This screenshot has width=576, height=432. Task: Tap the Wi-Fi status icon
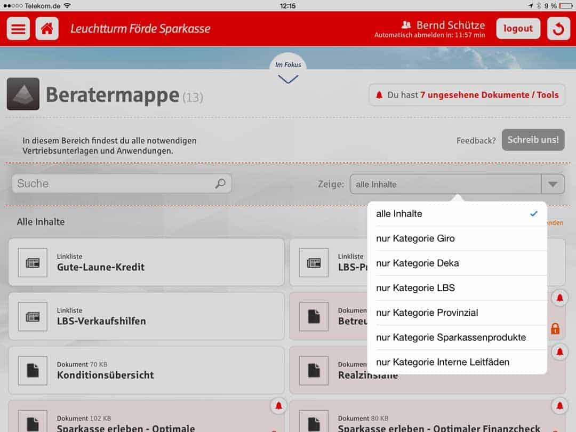[67, 5]
